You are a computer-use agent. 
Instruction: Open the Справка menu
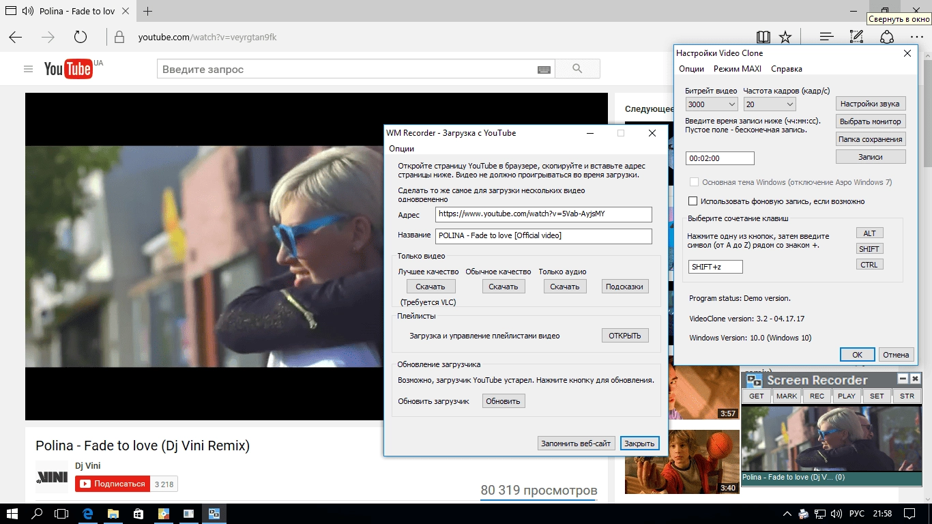point(787,69)
